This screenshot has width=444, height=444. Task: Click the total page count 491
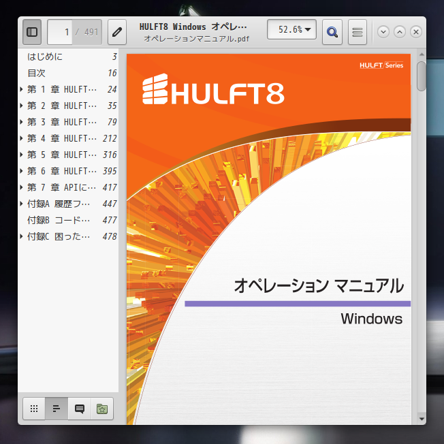(91, 32)
